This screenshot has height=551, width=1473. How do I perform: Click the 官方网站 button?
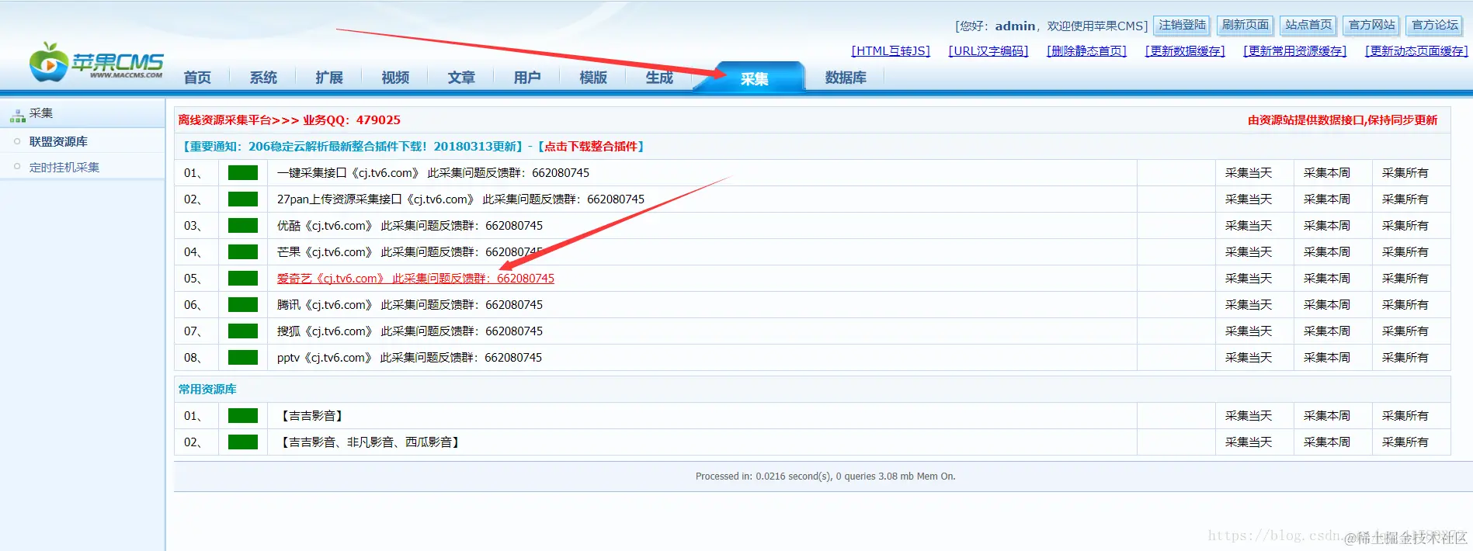[1372, 25]
